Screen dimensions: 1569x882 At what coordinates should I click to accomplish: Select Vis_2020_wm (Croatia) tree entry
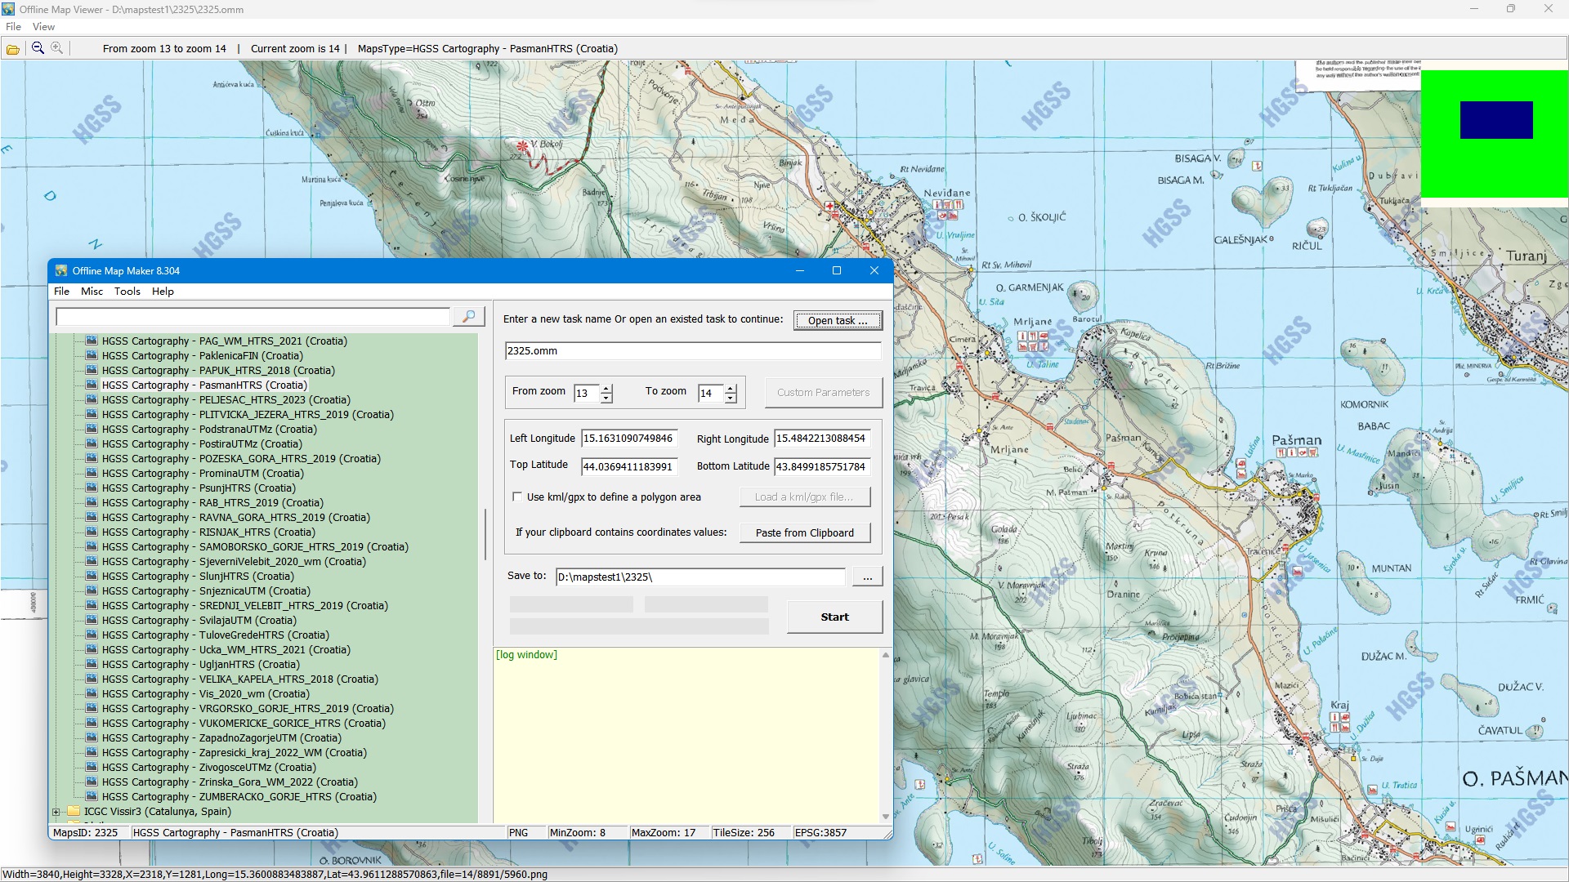205,693
